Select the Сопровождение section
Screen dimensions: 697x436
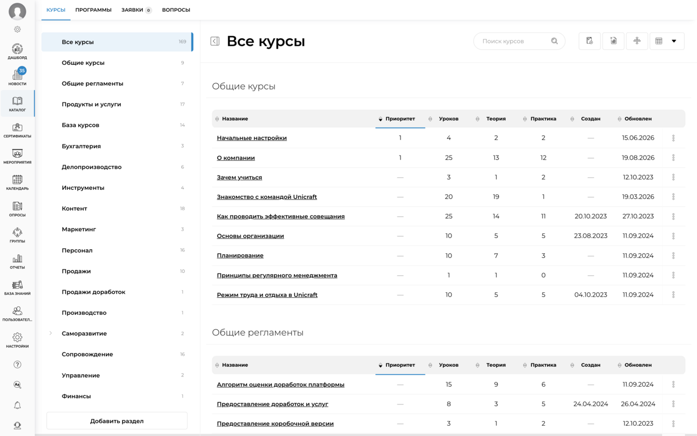[x=117, y=354]
